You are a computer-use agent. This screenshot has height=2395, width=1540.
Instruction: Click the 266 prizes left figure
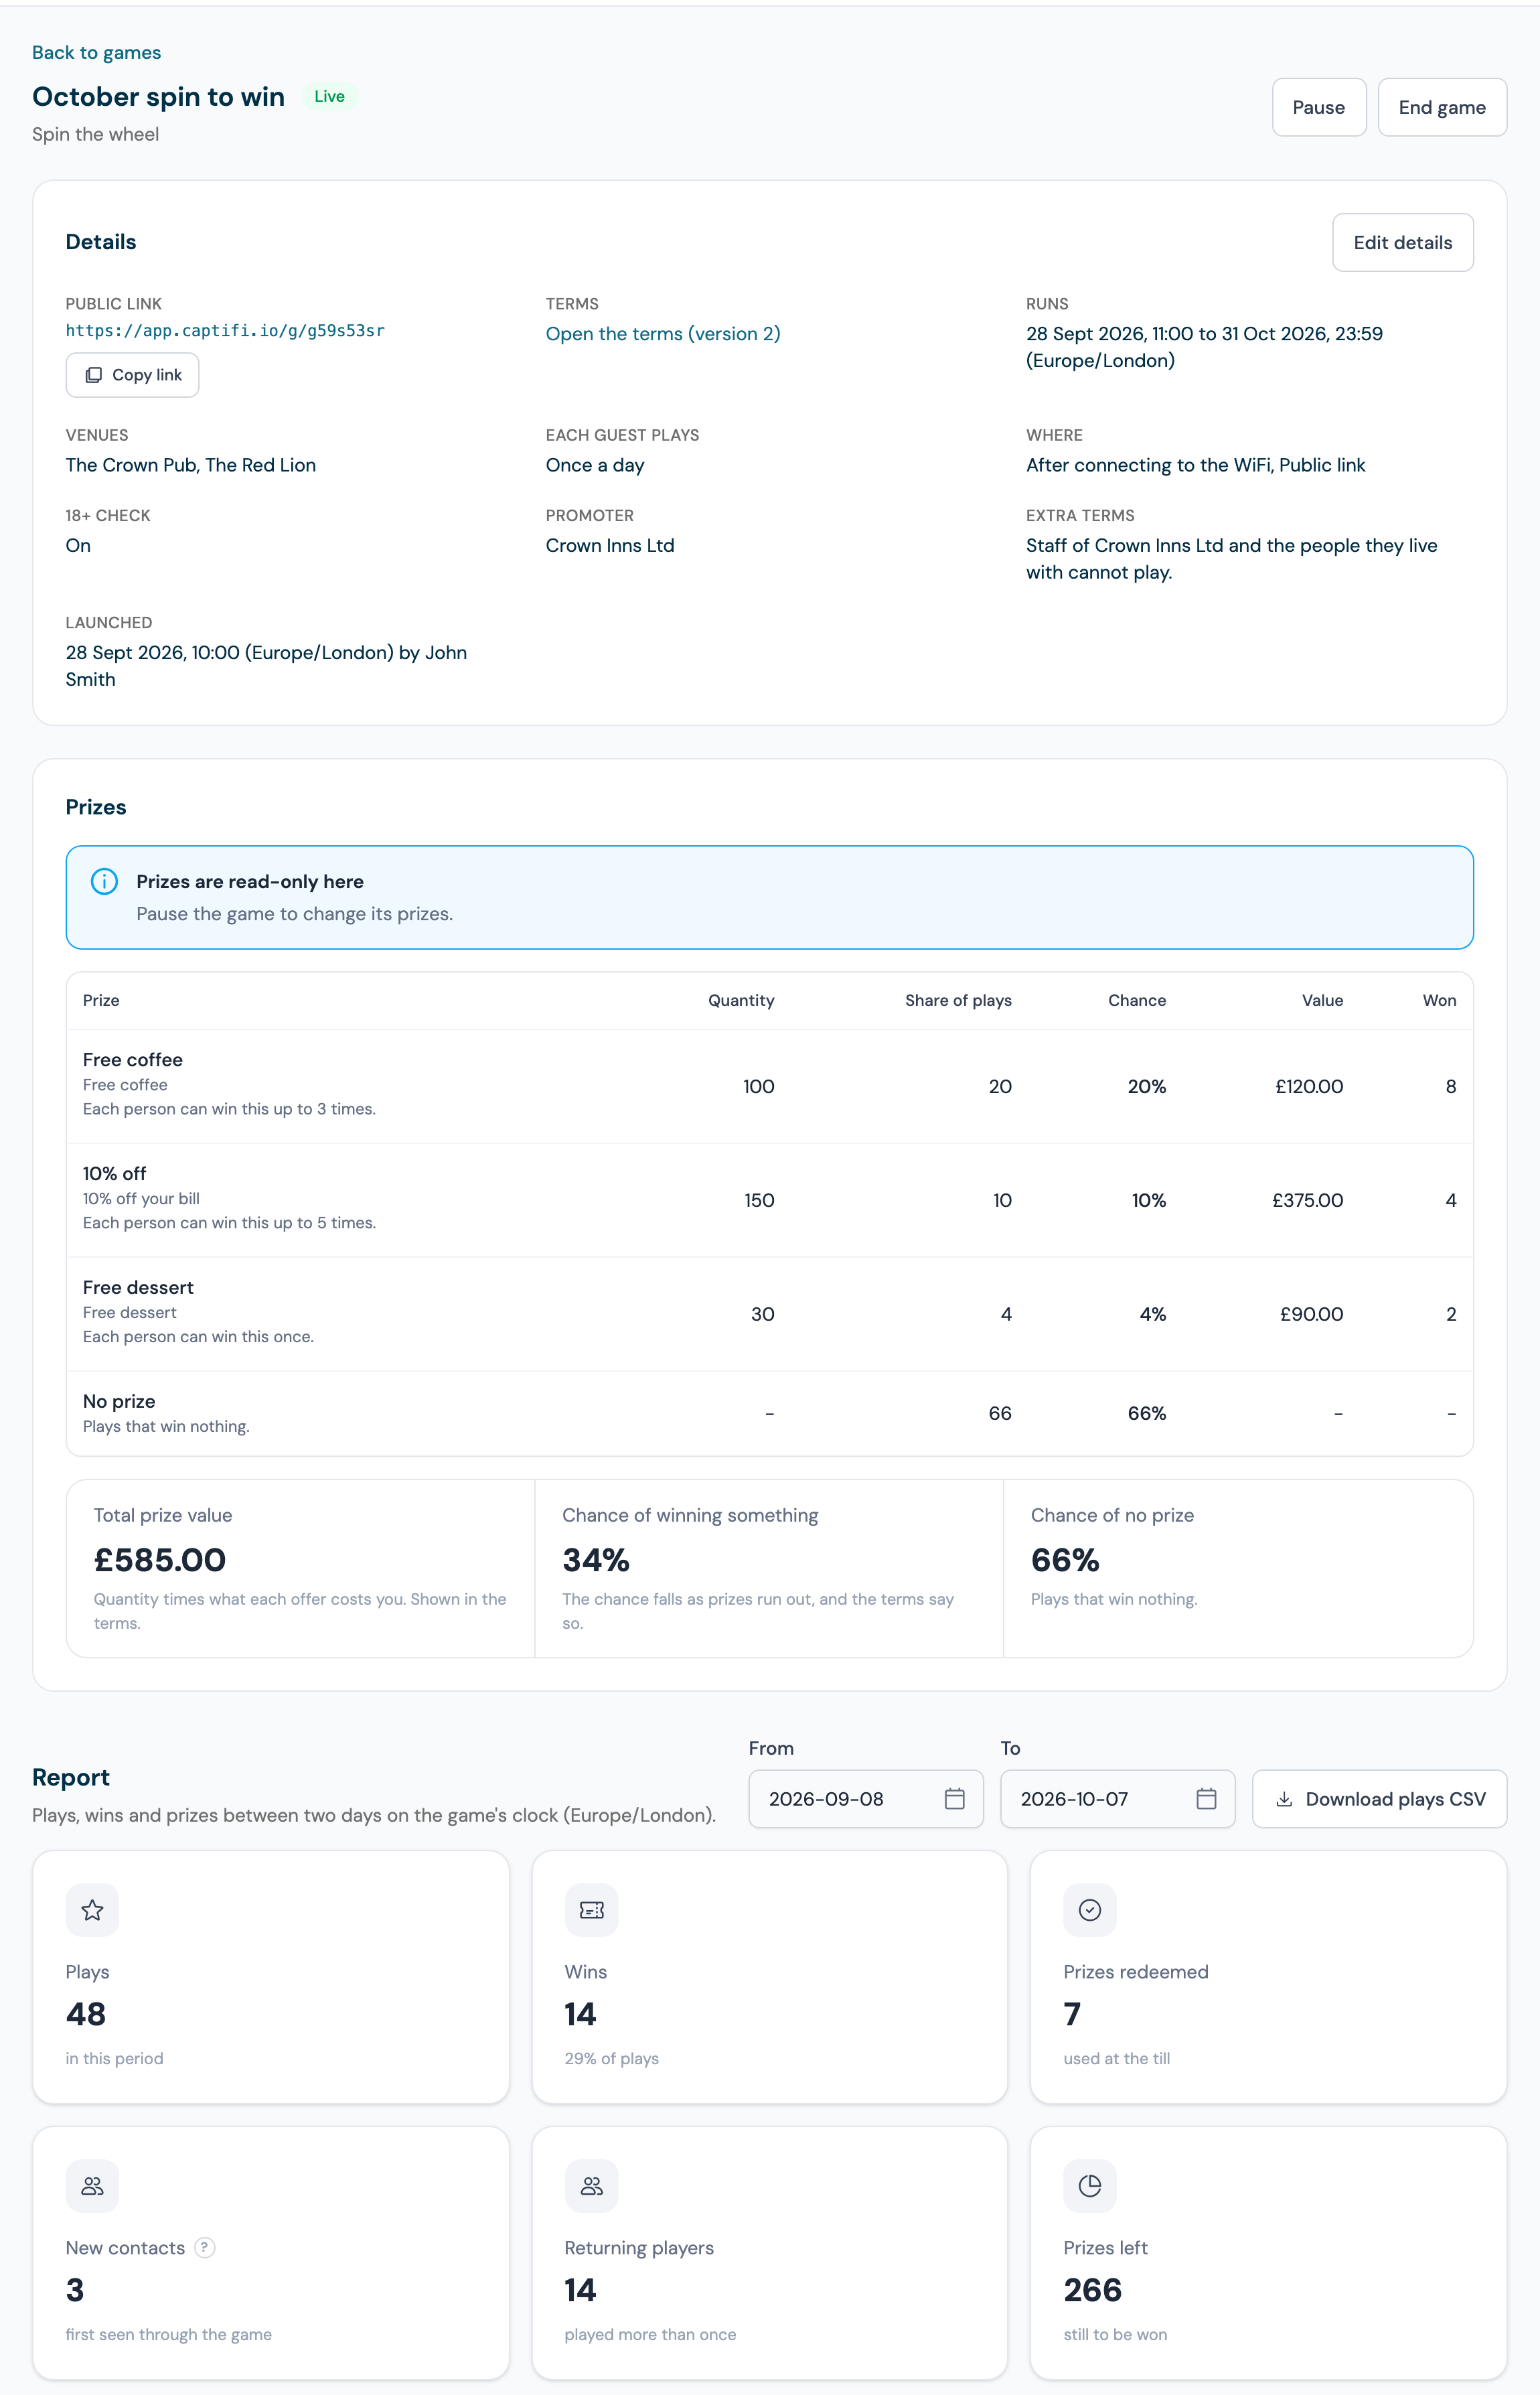[x=1092, y=2290]
